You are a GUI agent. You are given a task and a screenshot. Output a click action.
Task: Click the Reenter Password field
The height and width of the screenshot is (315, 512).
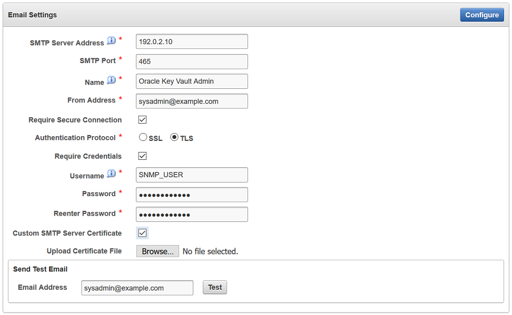click(x=192, y=214)
